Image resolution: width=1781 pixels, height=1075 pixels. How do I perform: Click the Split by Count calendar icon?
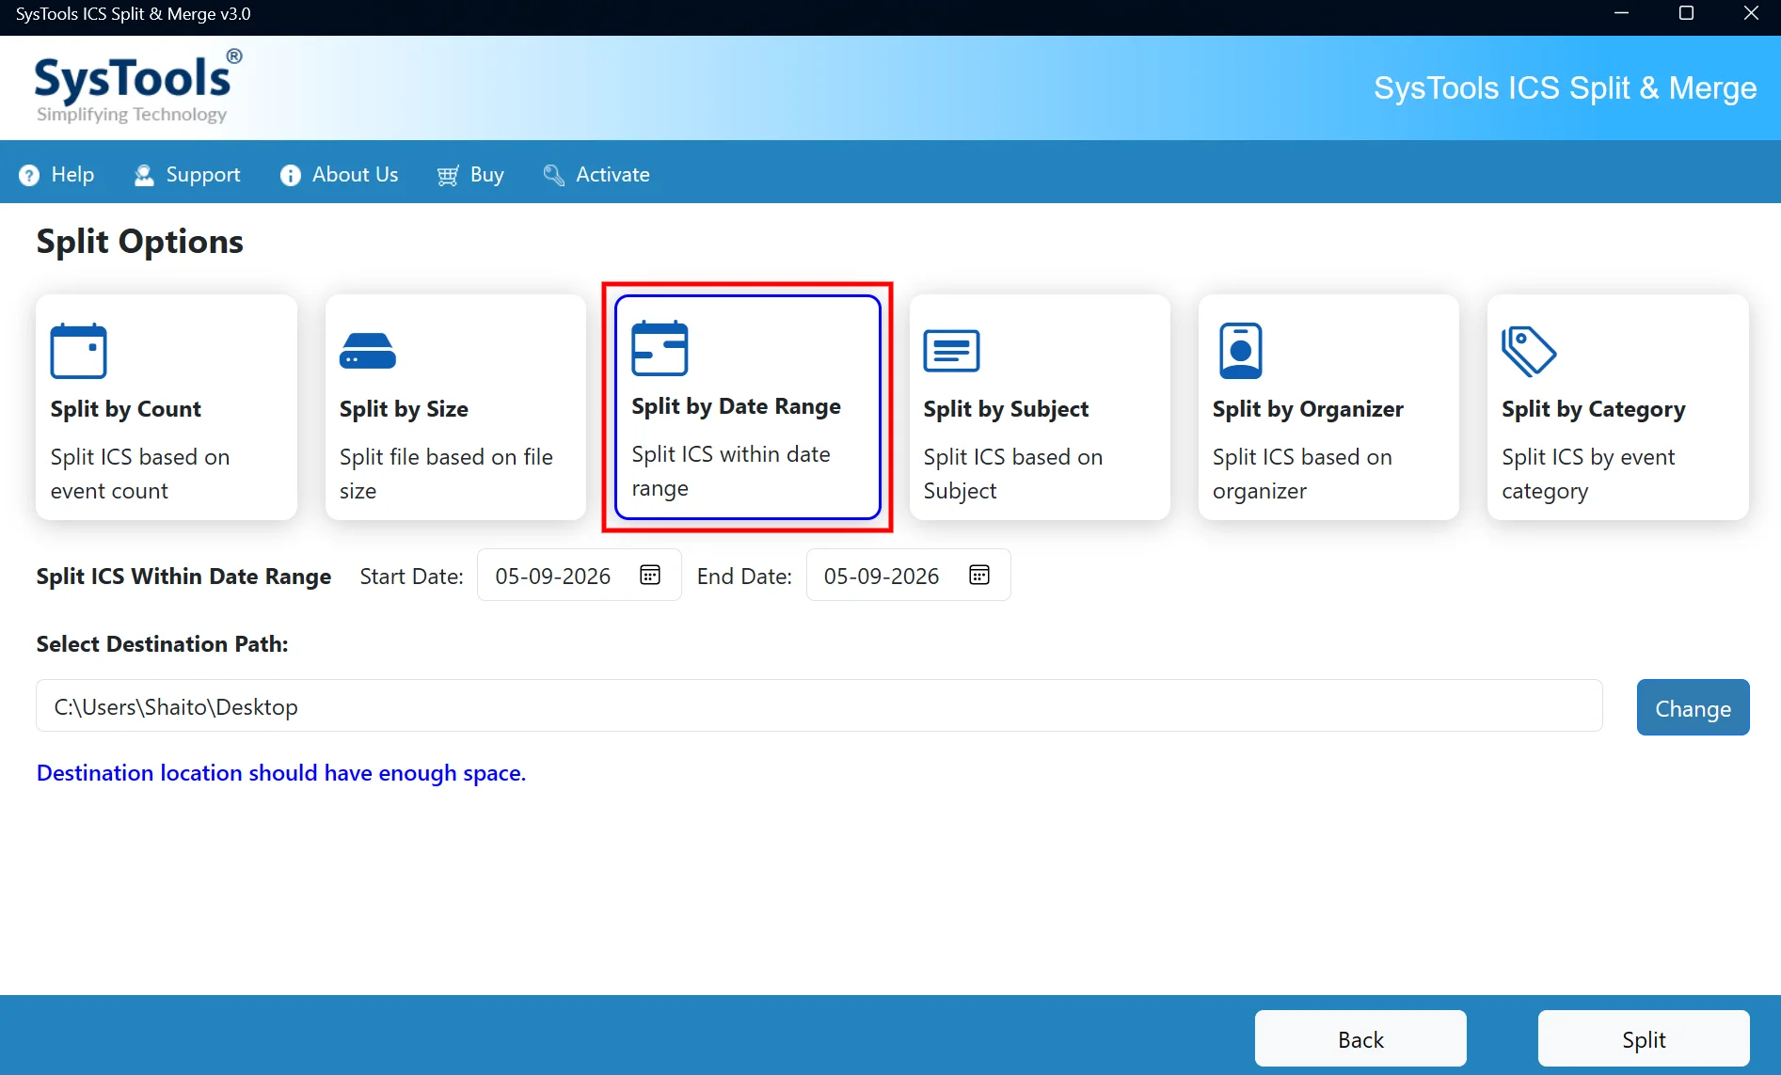click(78, 351)
